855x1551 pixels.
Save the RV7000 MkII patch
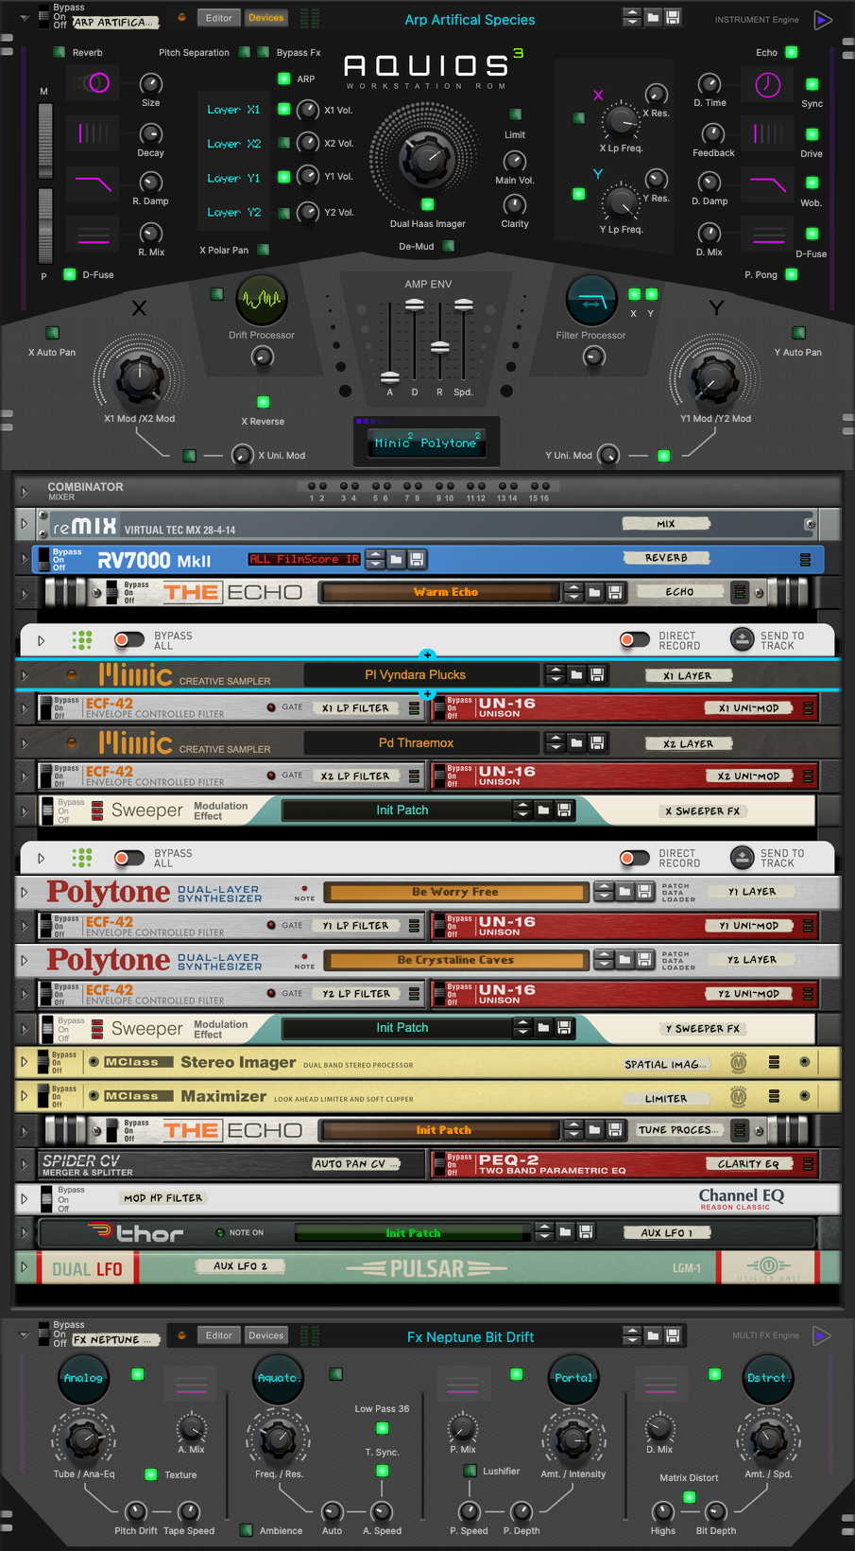coord(417,559)
